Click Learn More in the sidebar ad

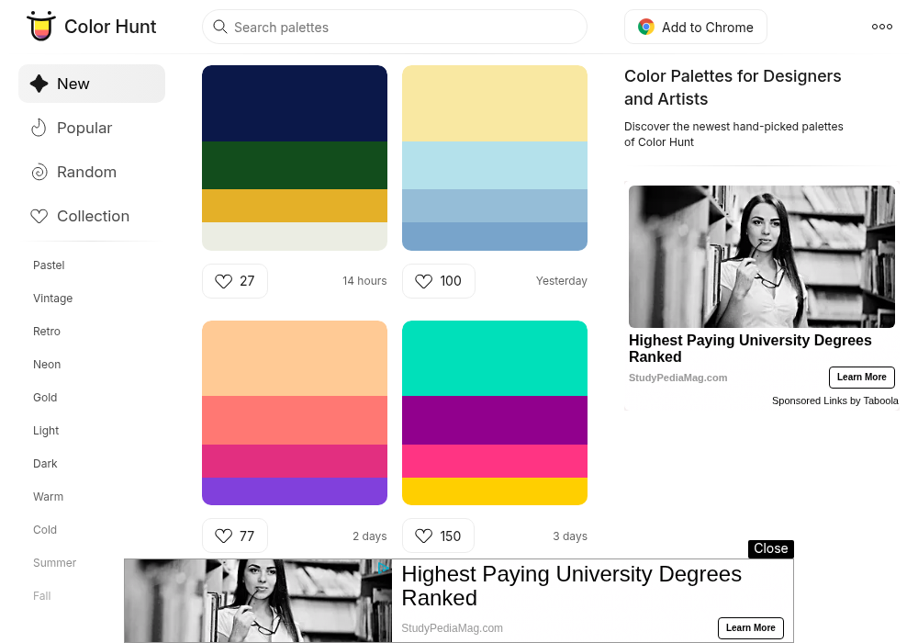(862, 378)
